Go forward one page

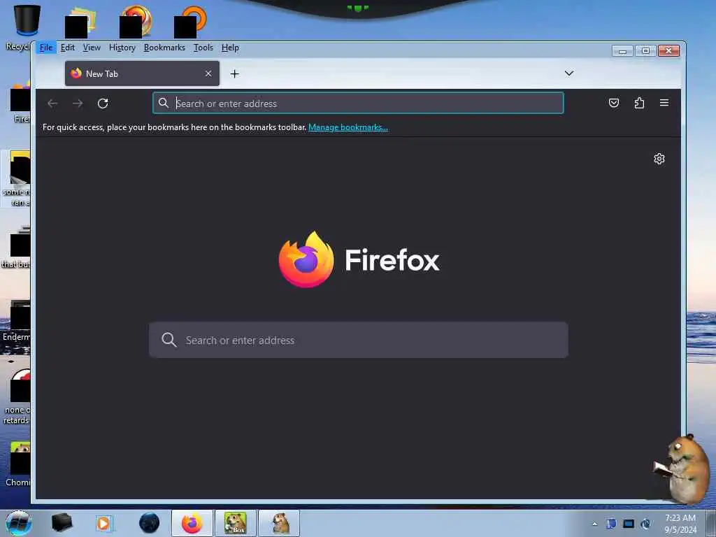click(78, 103)
